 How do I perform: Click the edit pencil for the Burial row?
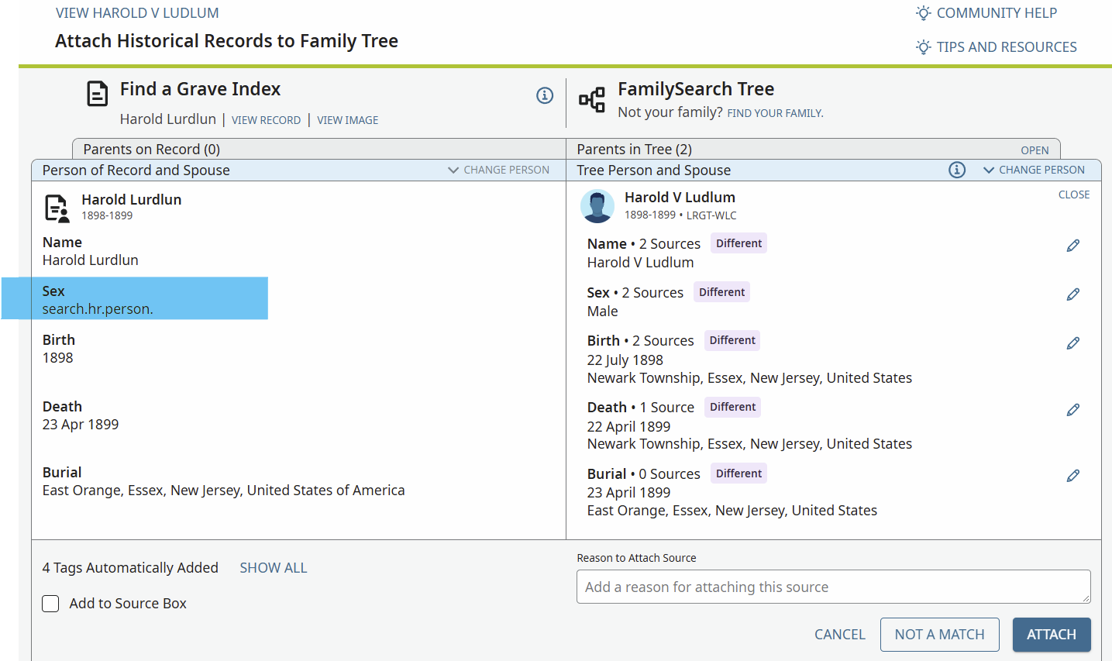click(1072, 476)
